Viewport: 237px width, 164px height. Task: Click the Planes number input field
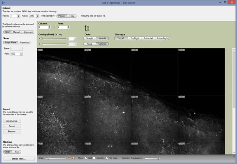click(32, 16)
